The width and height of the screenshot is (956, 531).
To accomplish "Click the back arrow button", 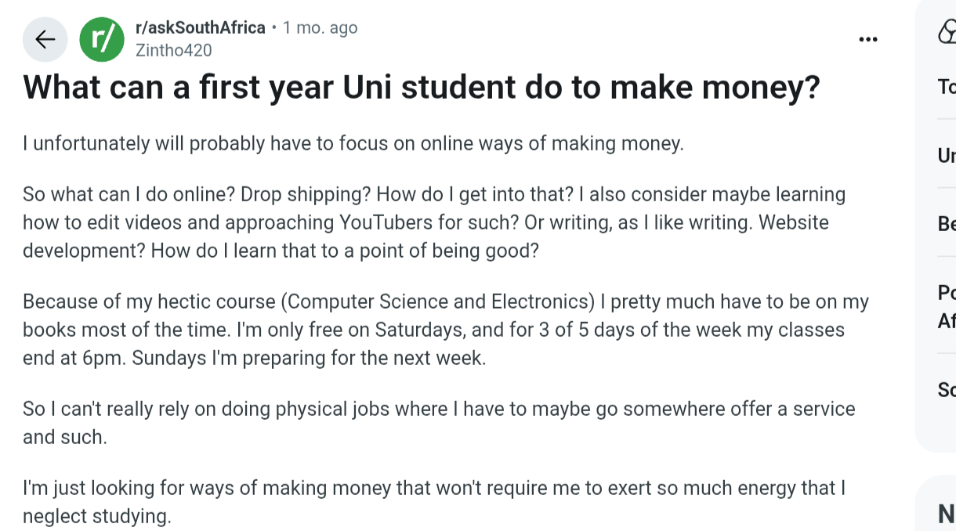I will click(45, 39).
